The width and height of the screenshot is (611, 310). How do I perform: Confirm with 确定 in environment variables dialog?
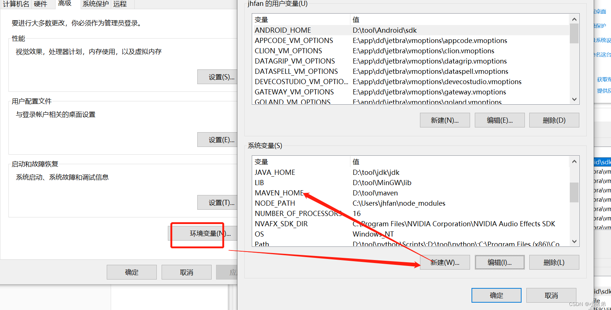coord(497,295)
